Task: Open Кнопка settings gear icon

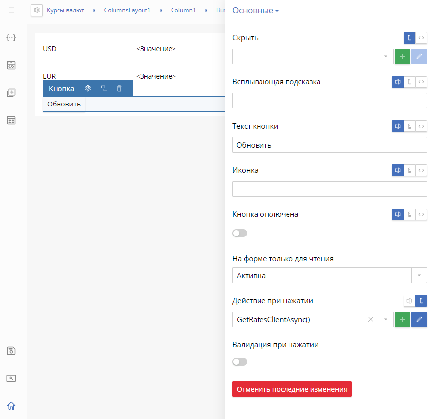Action: click(x=88, y=88)
